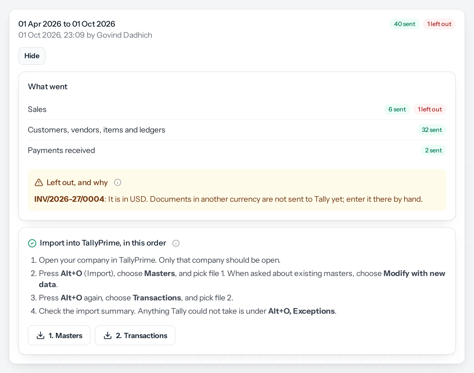The image size is (474, 373).
Task: Click the What went heading
Action: 48,86
